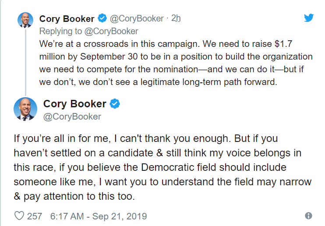The image size is (325, 226).
Task: Click the top 'Cory Booker' display name
Action: tap(67, 19)
